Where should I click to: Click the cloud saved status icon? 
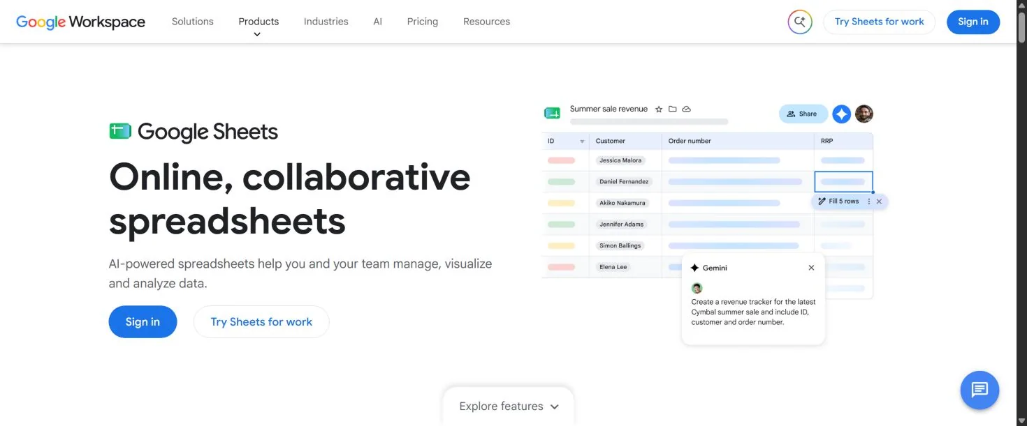pyautogui.click(x=686, y=109)
